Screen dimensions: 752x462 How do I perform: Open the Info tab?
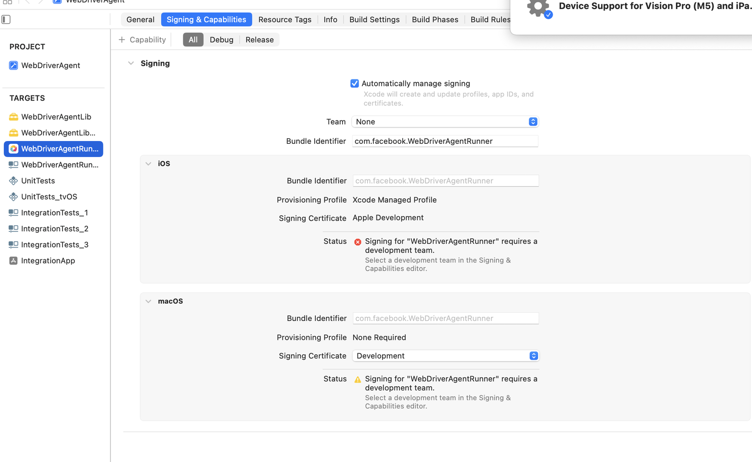click(x=330, y=19)
